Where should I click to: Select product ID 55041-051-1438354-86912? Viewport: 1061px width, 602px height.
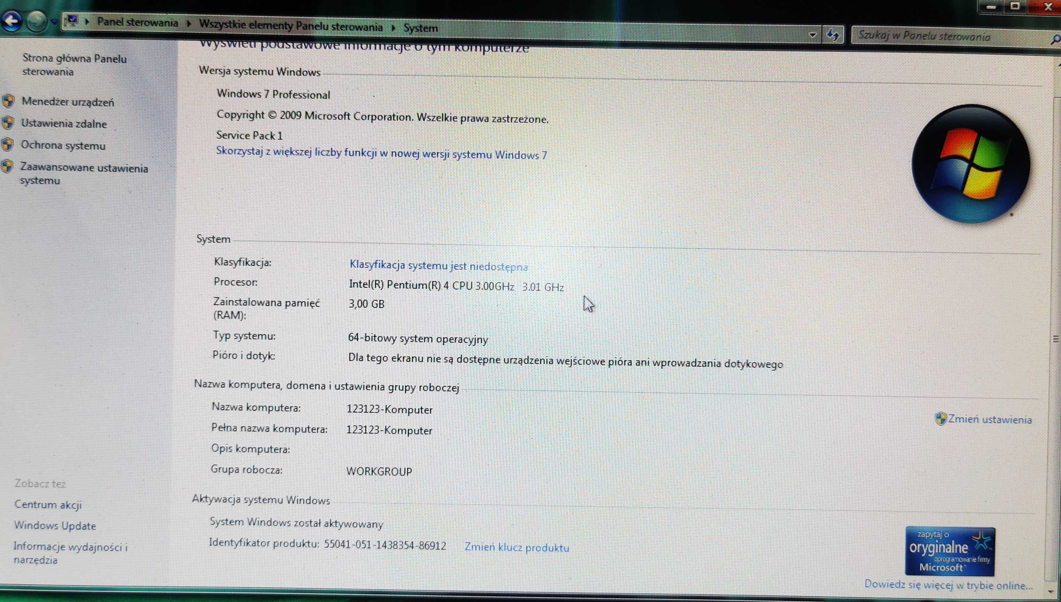coord(385,545)
